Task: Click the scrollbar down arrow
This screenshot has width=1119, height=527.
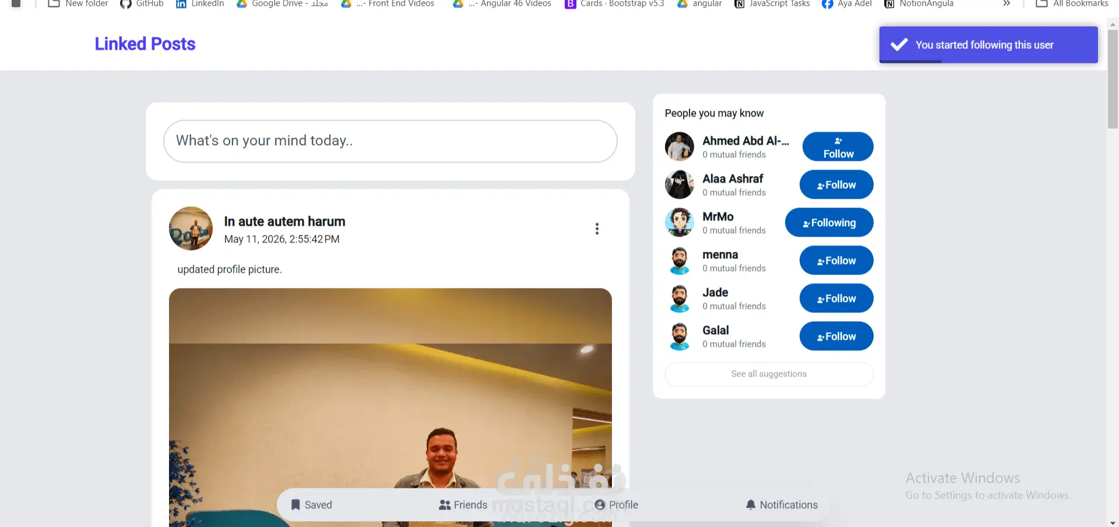Action: click(x=1113, y=523)
